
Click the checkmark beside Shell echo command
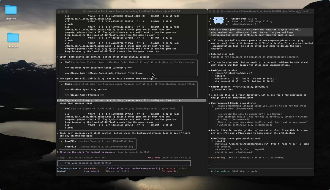(x=62, y=62)
